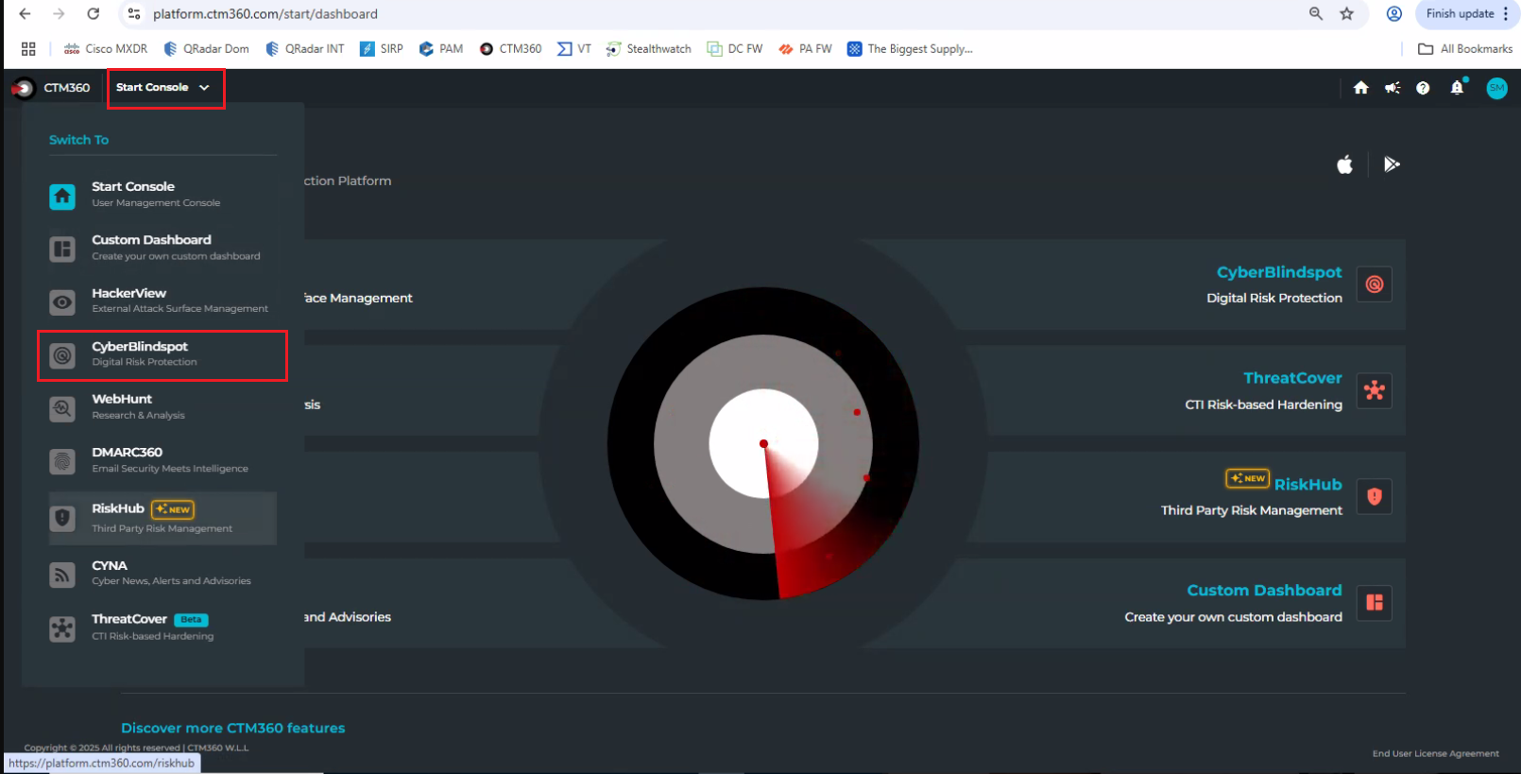Click the RiskHub shield icon in Switch To menu
Image resolution: width=1521 pixels, height=774 pixels.
pyautogui.click(x=62, y=518)
